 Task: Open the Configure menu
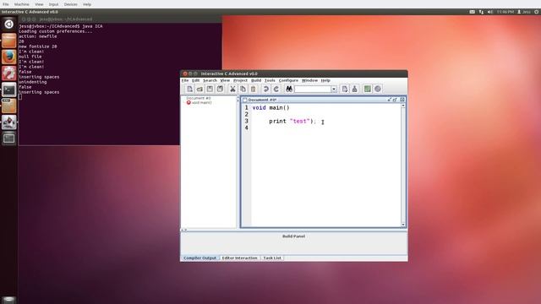(x=288, y=80)
